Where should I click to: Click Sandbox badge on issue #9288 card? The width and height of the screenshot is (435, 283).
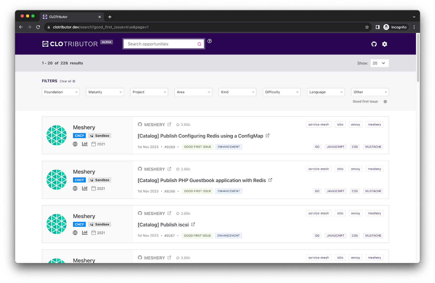click(100, 180)
